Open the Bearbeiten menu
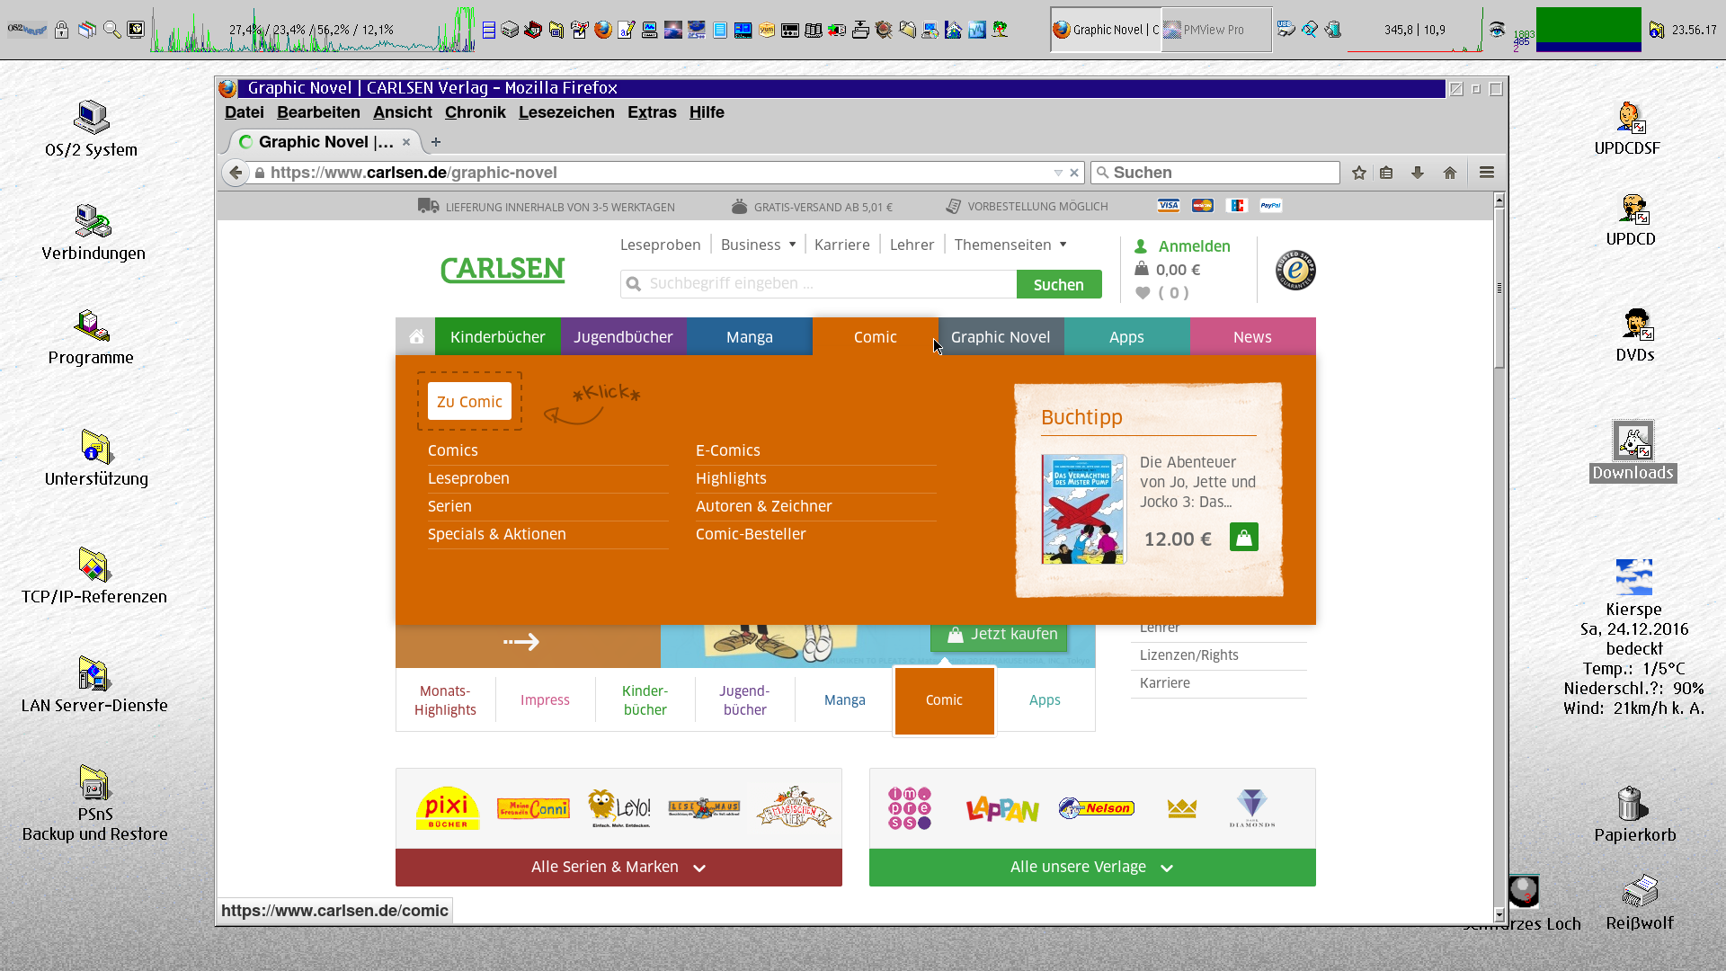This screenshot has width=1726, height=971. click(318, 112)
